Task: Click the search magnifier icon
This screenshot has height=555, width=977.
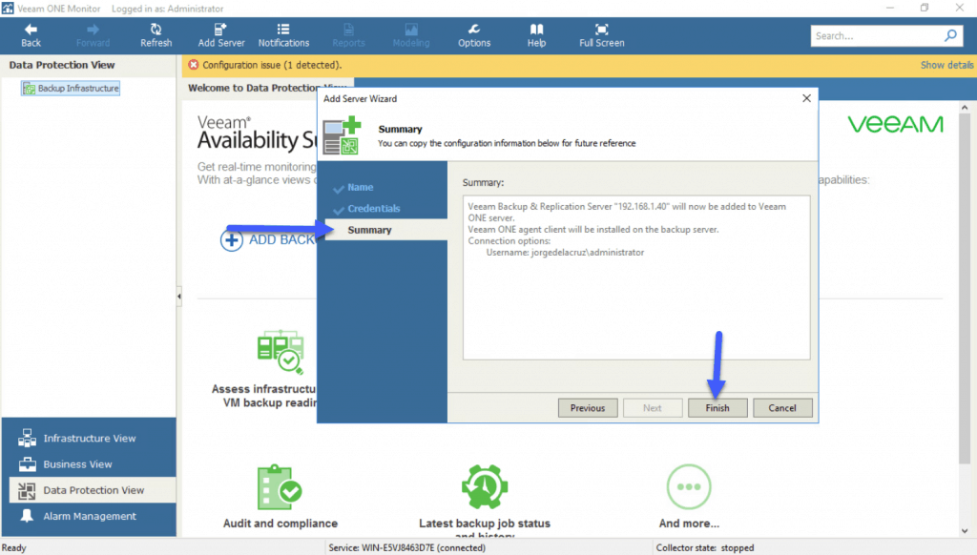Action: pos(950,36)
